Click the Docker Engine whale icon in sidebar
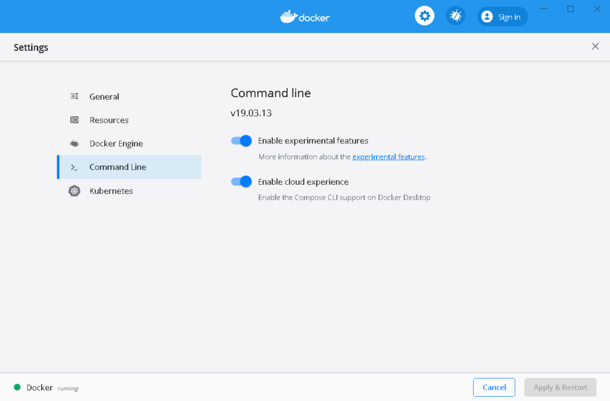 74,143
